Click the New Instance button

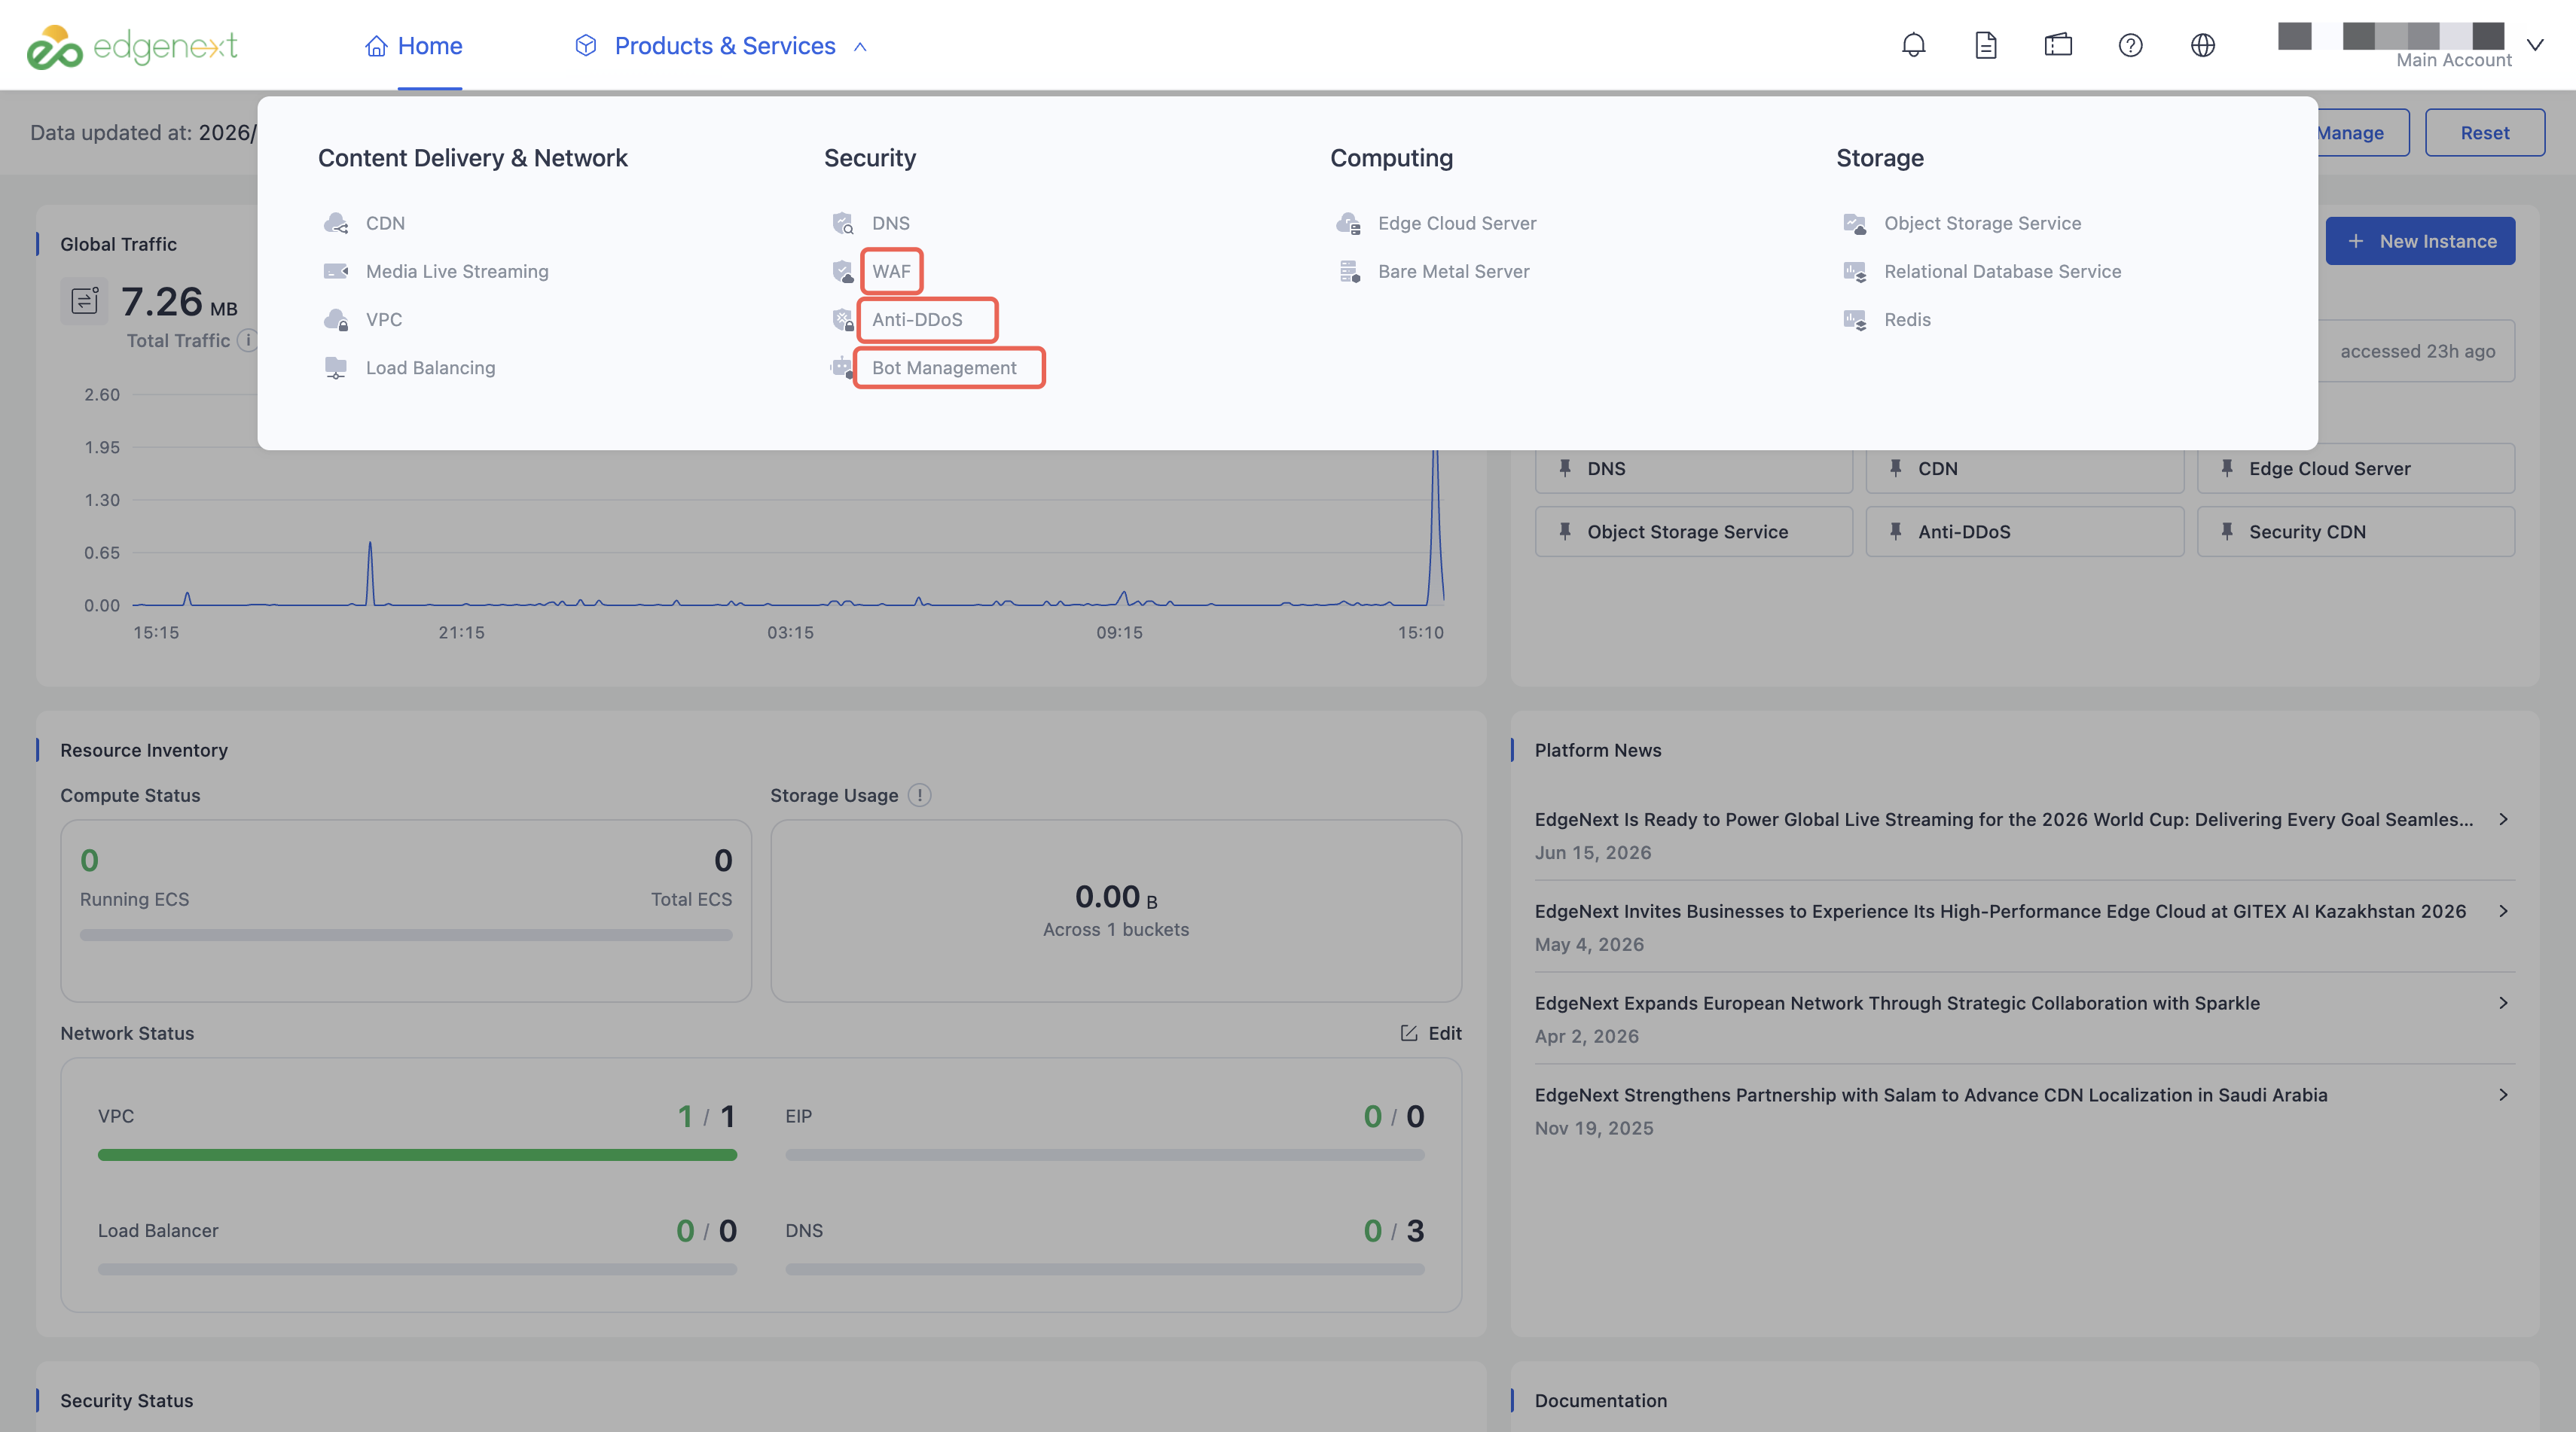tap(2420, 241)
